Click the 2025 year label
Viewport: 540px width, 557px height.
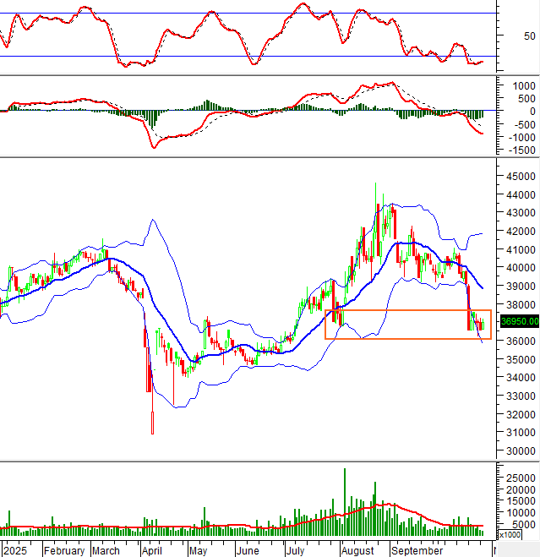tap(14, 550)
